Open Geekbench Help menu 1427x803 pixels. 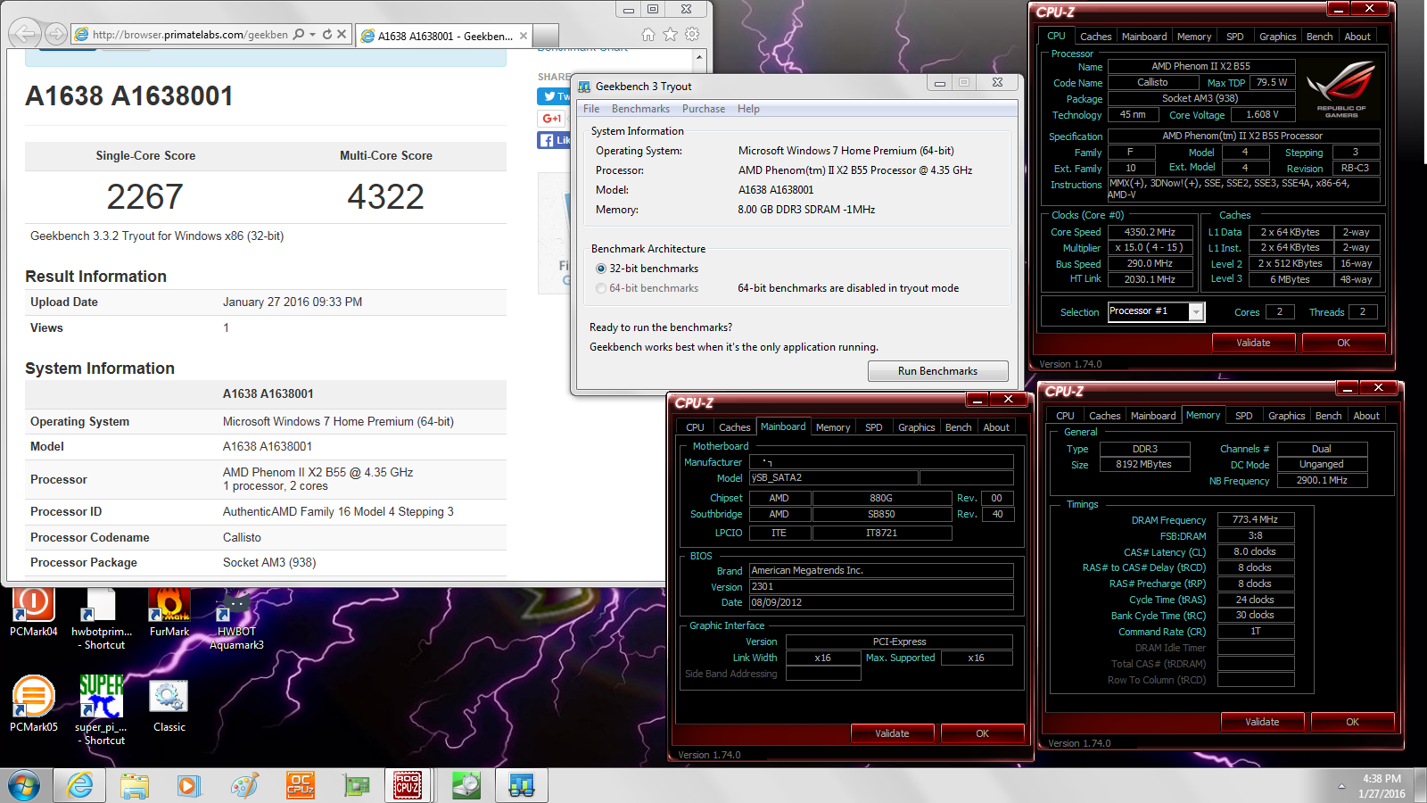coord(748,109)
